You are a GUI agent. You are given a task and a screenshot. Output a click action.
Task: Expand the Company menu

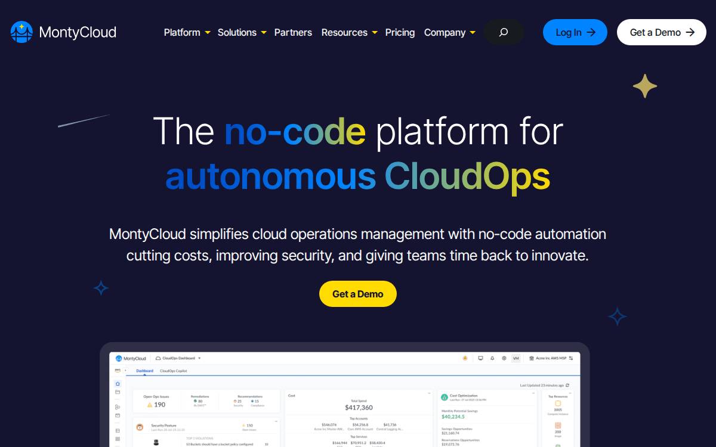pos(449,32)
